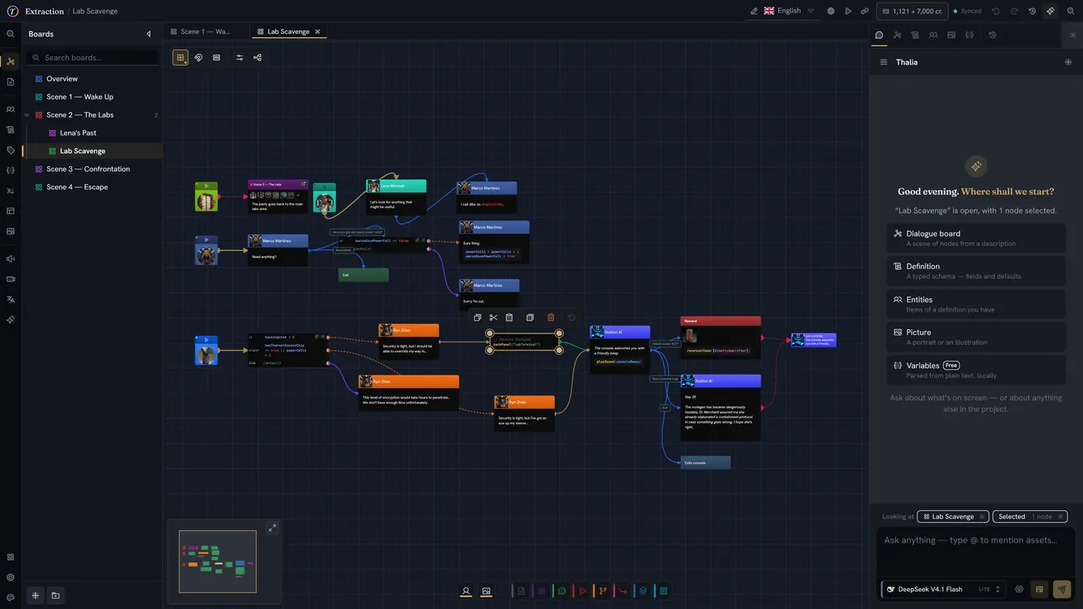The image size is (1083, 609).
Task: Open the variables braces icon in left sidebar
Action: [11, 170]
